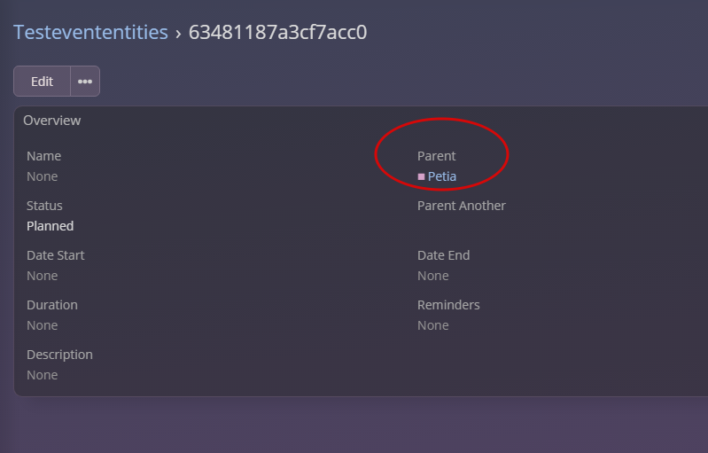Viewport: 708px width, 453px height.
Task: Click the Planned status value
Action: pos(50,226)
